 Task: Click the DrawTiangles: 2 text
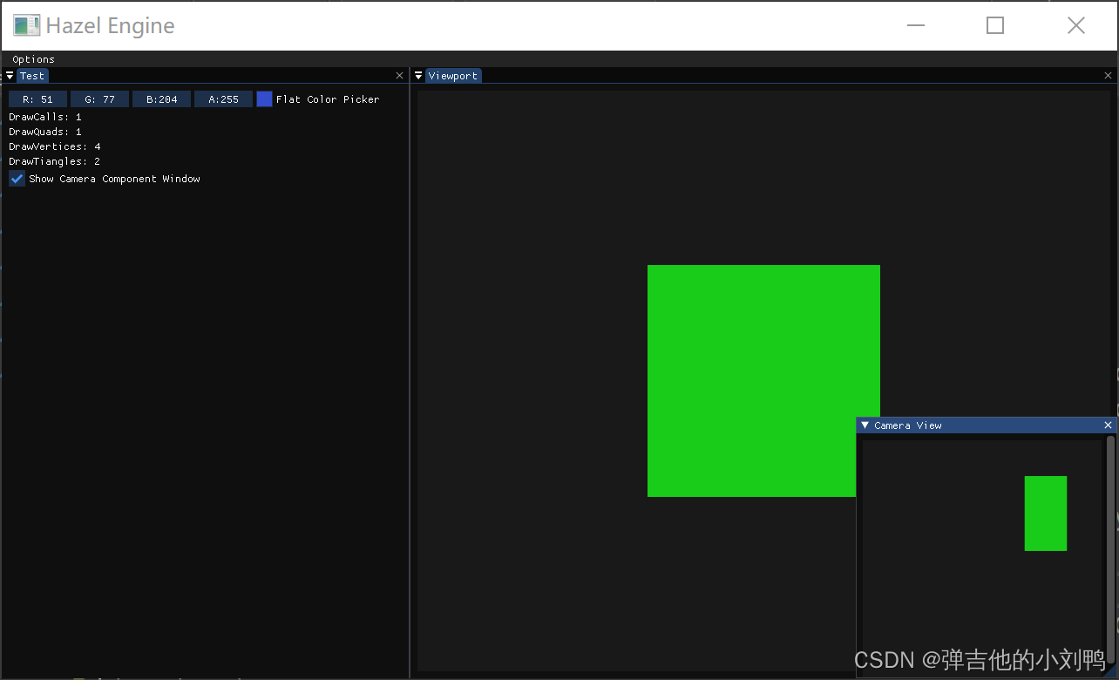point(55,161)
